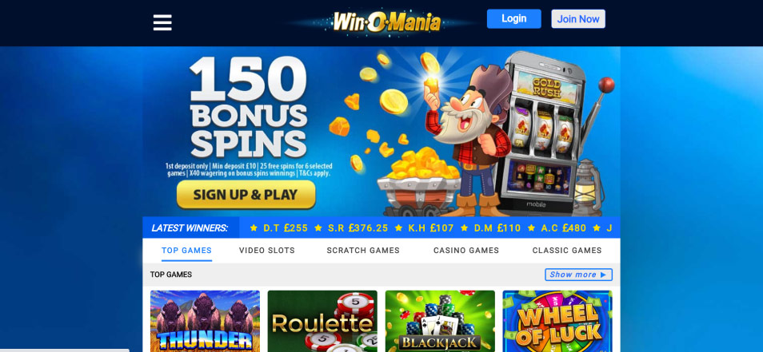Switch to the Video Slots tab
763x352 pixels.
[x=266, y=251]
